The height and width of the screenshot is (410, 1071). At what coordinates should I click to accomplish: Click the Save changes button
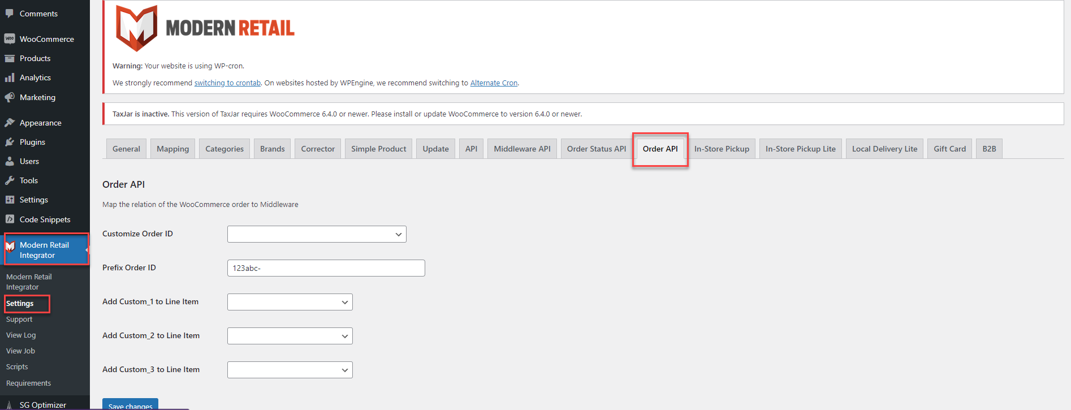130,404
